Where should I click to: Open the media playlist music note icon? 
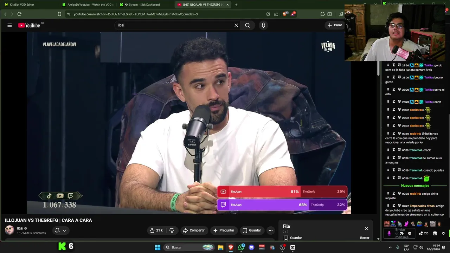tap(341, 14)
